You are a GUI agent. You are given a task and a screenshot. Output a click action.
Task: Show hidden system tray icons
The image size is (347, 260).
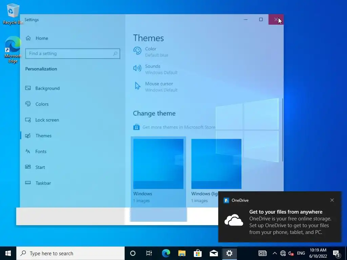pyautogui.click(x=274, y=253)
